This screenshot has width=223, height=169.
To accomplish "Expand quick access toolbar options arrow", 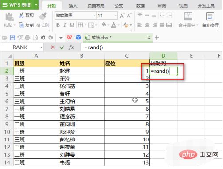I will 61,38.
